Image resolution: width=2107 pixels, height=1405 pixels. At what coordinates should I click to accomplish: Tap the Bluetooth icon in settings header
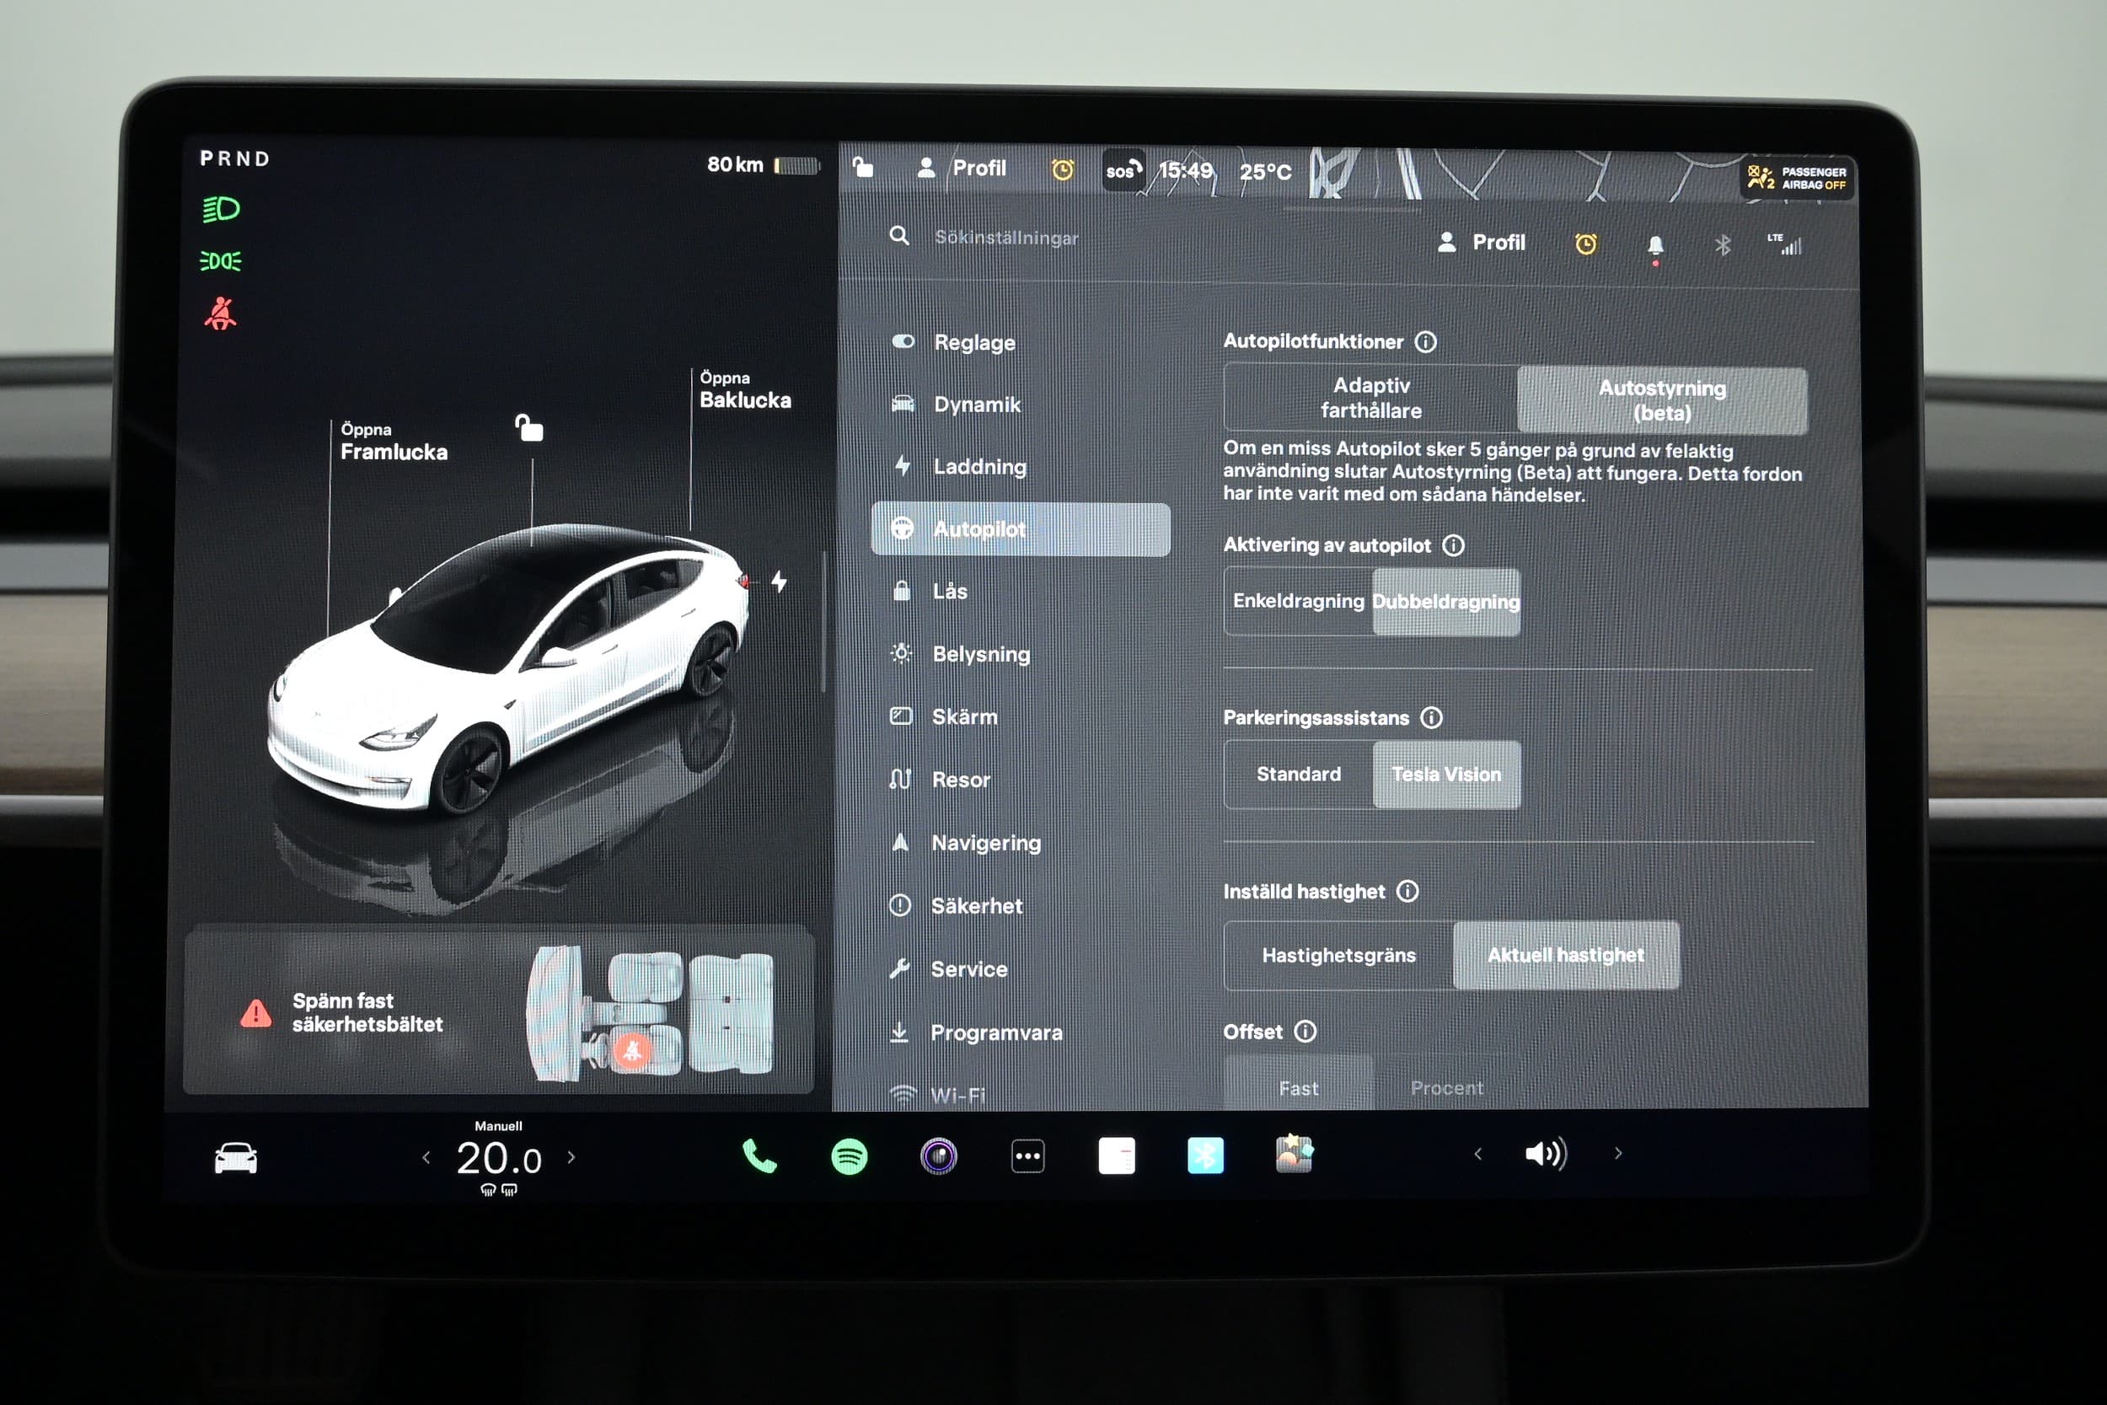tap(1722, 244)
